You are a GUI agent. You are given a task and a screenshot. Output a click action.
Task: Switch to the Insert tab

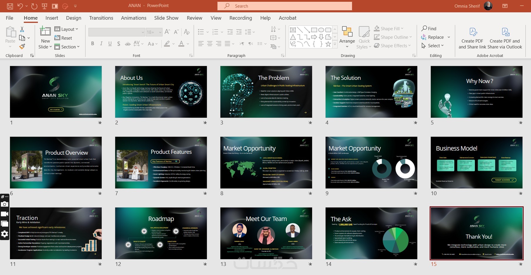click(x=52, y=18)
